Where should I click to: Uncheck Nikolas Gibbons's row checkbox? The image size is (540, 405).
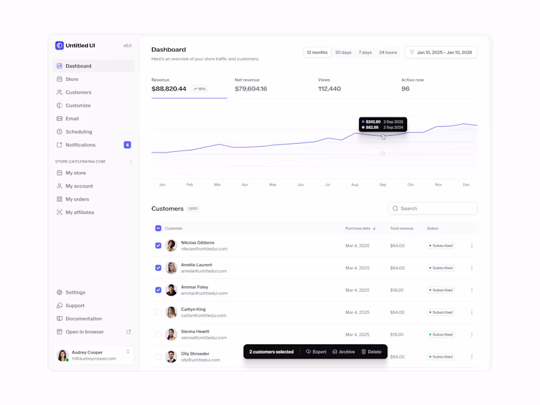[158, 245]
